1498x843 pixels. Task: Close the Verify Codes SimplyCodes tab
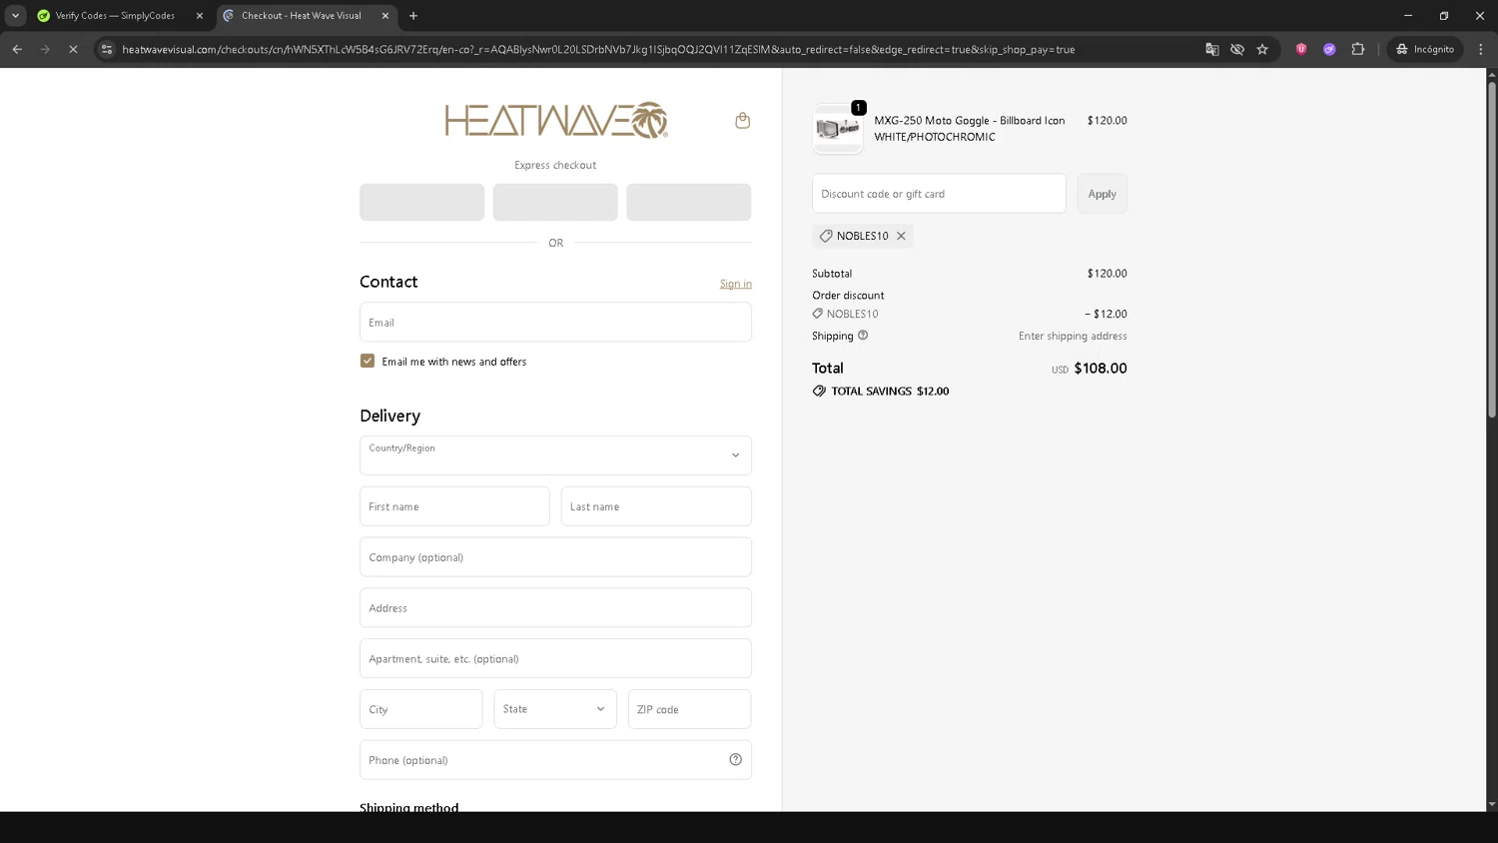coord(200,16)
